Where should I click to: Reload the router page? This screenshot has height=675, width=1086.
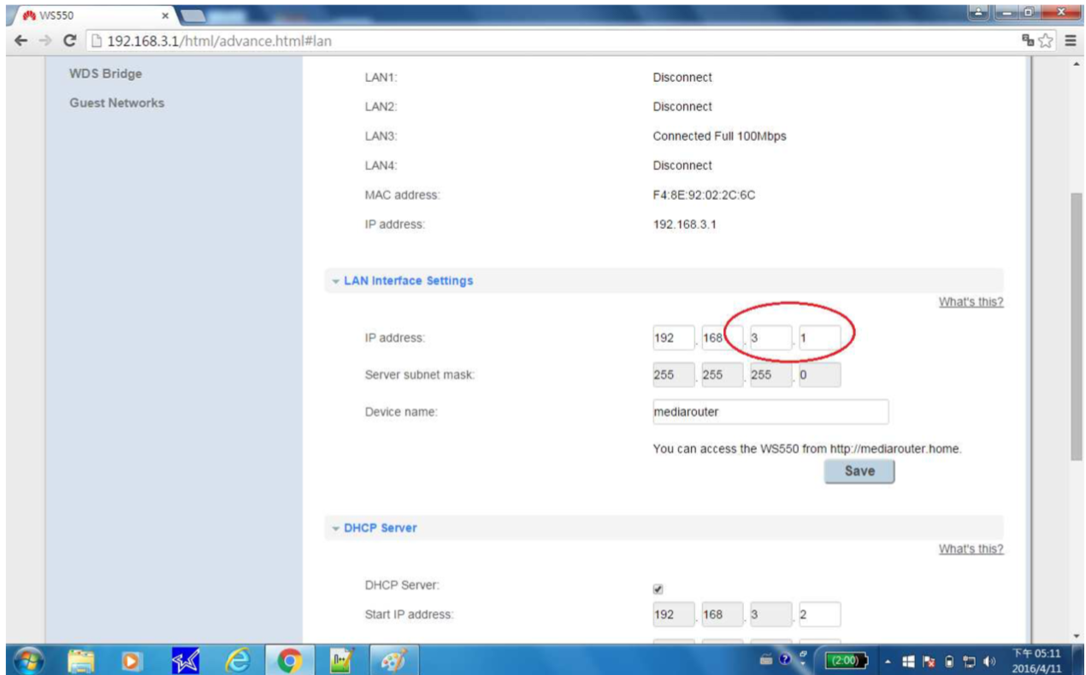(x=70, y=41)
